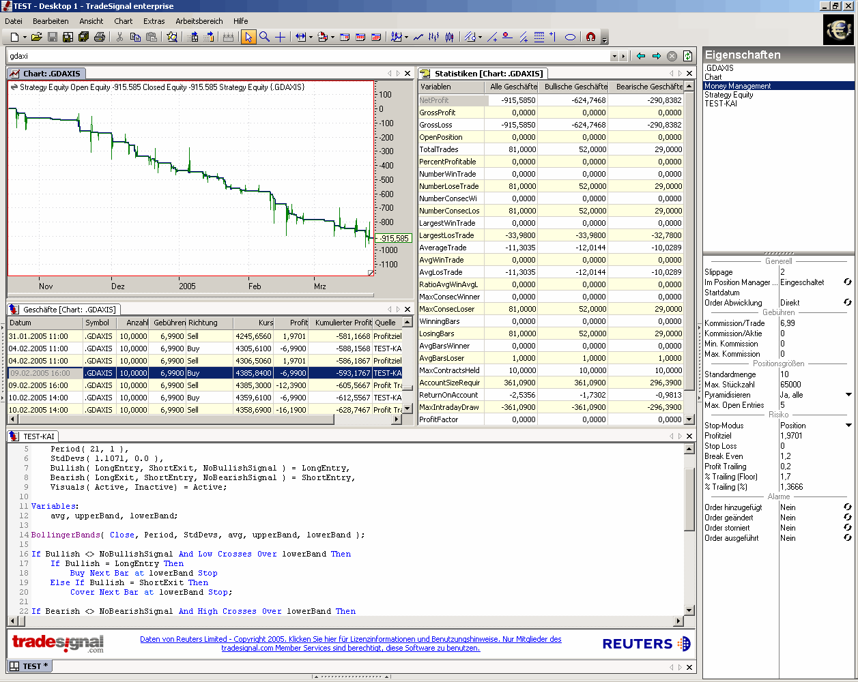The height and width of the screenshot is (682, 858).
Task: Click the refresh document icon beside symbol field
Action: (x=688, y=56)
